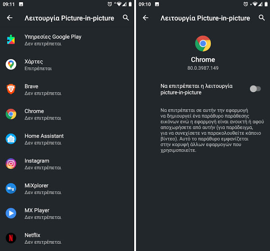
Task: Open the Chrome list entry
Action: (x=67, y=114)
